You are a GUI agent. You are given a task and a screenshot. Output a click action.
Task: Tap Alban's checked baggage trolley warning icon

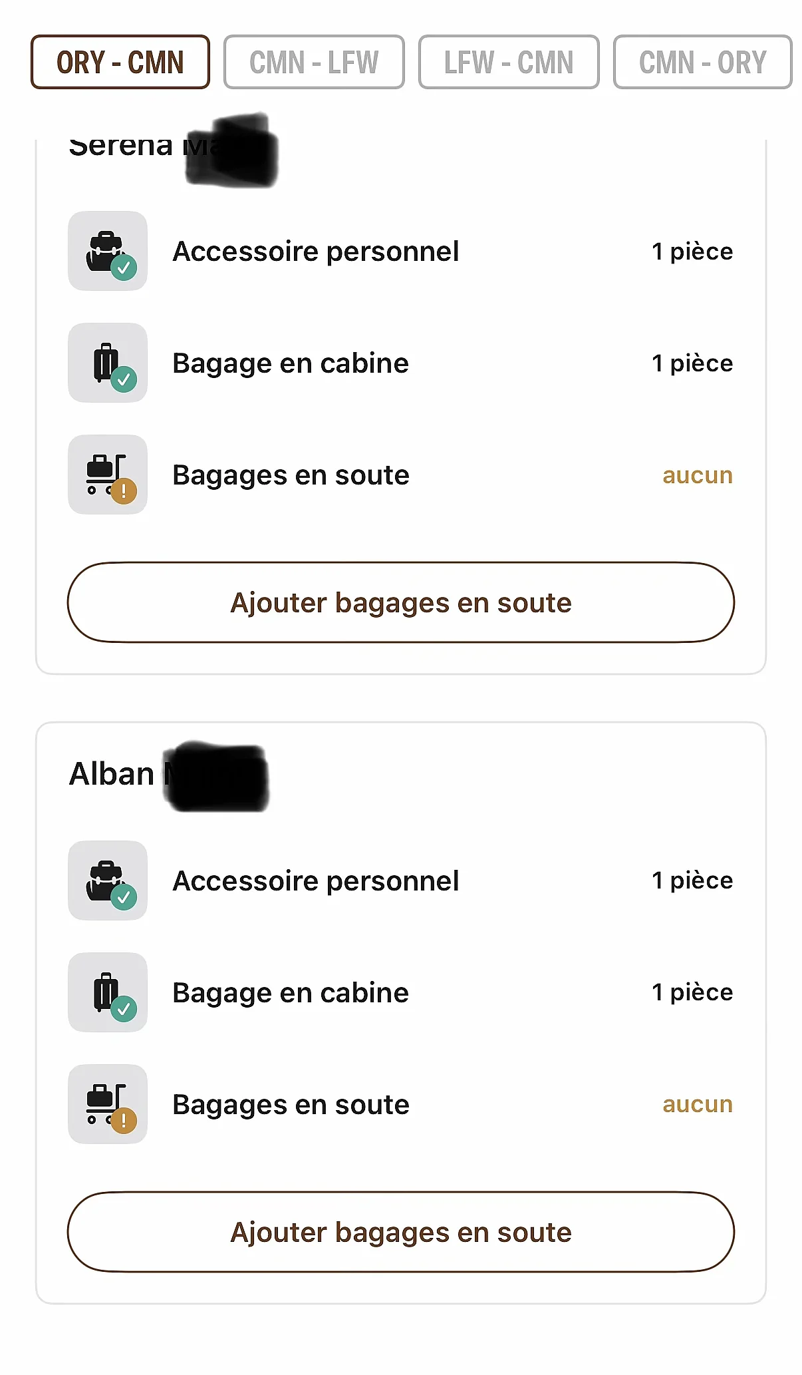click(108, 1104)
